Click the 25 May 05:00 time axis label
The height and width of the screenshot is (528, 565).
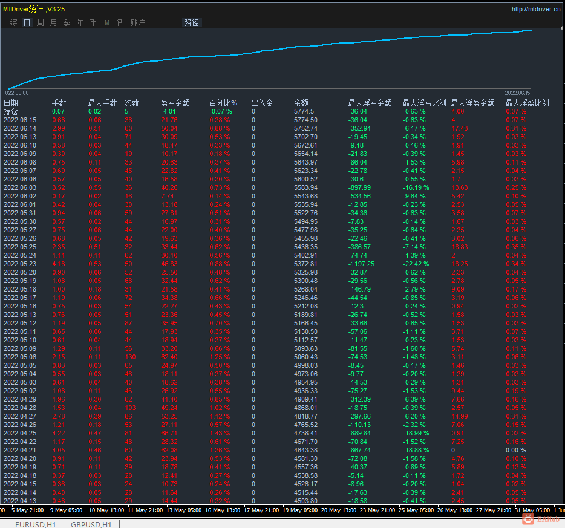tap(416, 510)
